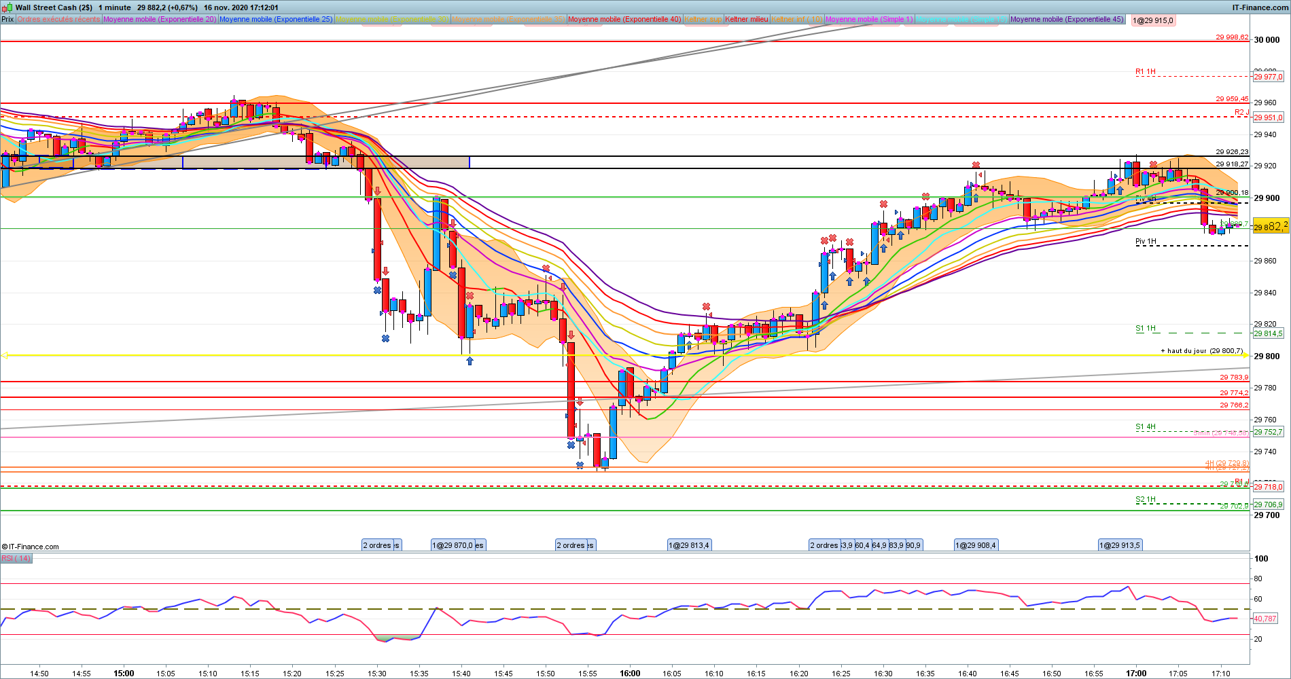
Task: Click the 29 814,5 S1 1H price tag
Action: click(x=1269, y=333)
